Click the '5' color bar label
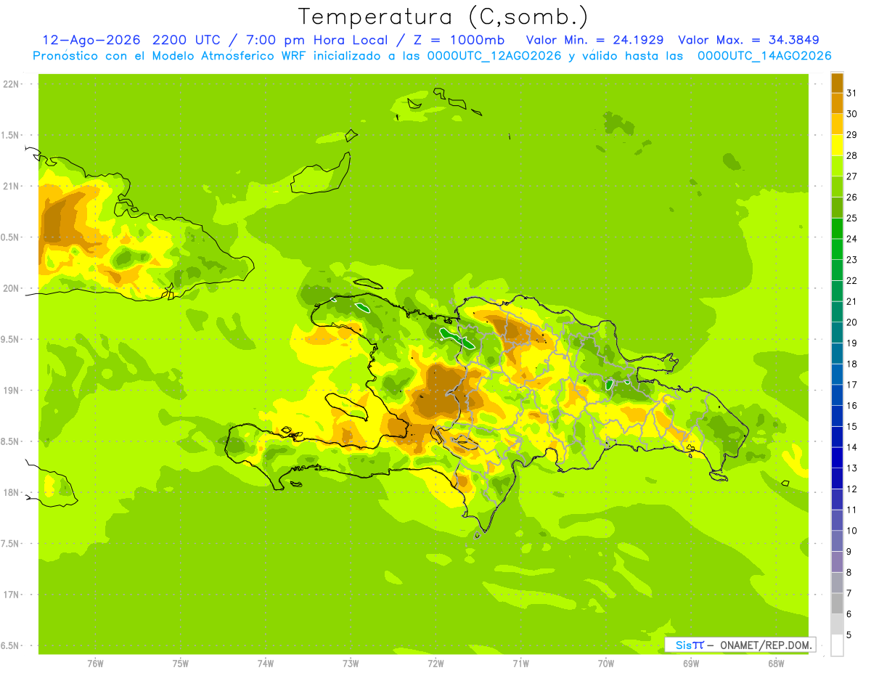The image size is (871, 673). (x=849, y=635)
